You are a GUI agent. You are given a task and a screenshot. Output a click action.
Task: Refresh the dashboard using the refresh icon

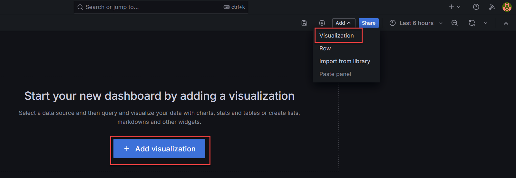tap(472, 23)
